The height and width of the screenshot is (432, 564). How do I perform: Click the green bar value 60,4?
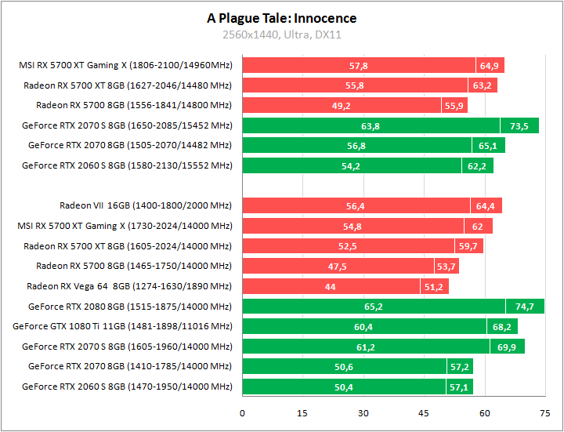click(x=363, y=327)
